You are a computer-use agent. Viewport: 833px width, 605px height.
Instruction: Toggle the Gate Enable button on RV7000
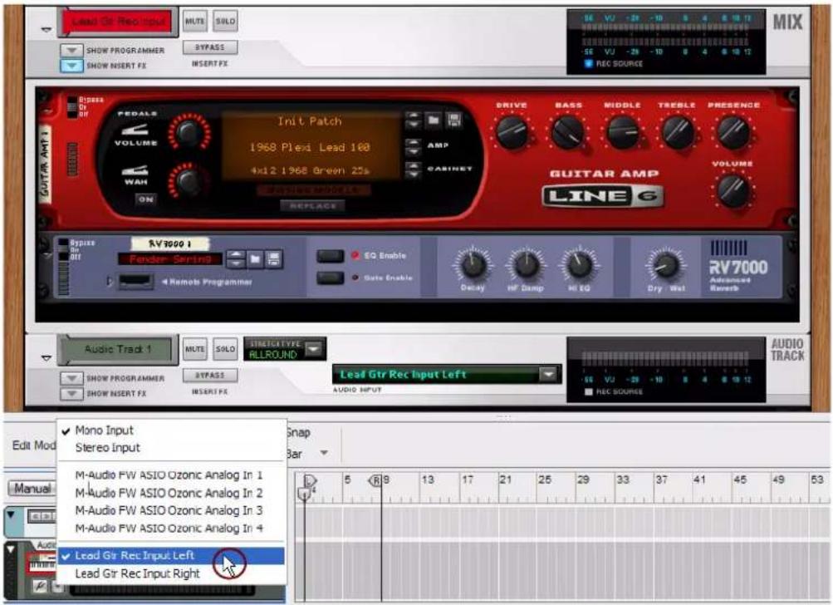[331, 278]
